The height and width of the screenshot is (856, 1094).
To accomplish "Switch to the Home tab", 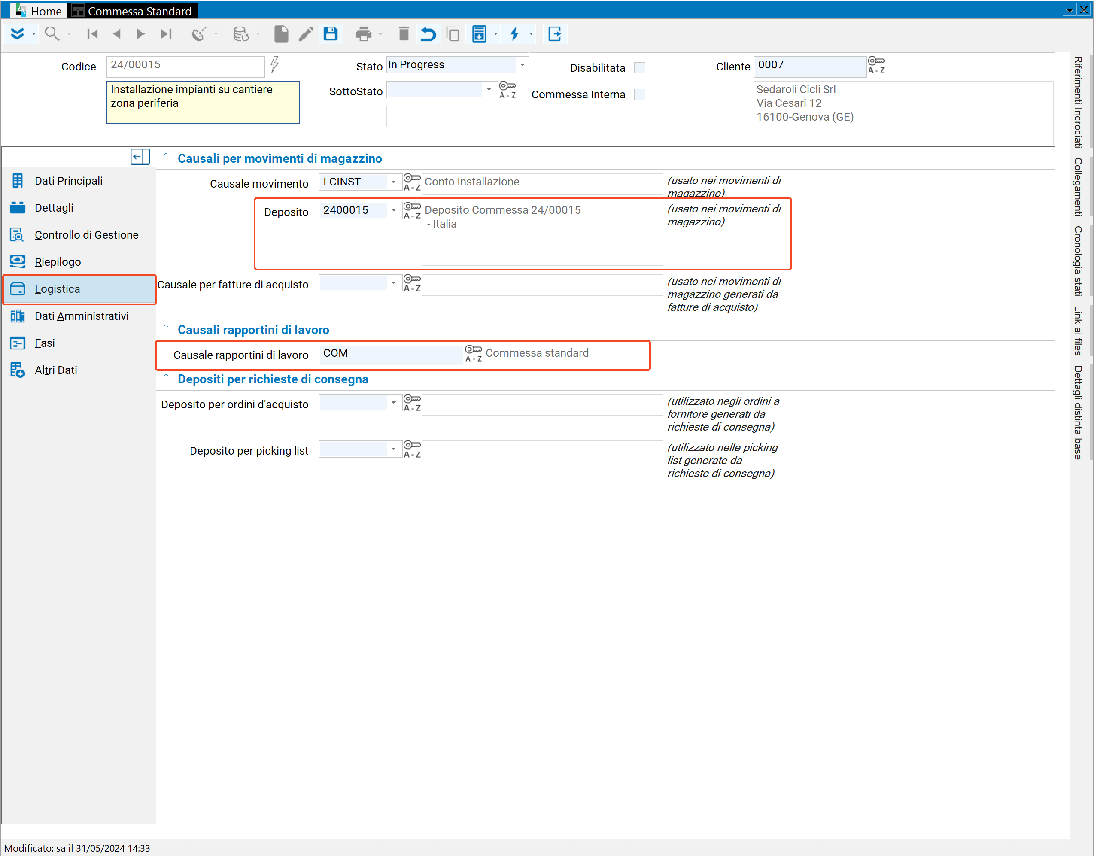I will point(39,11).
